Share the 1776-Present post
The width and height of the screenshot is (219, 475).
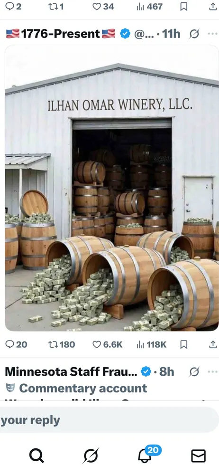tap(213, 344)
